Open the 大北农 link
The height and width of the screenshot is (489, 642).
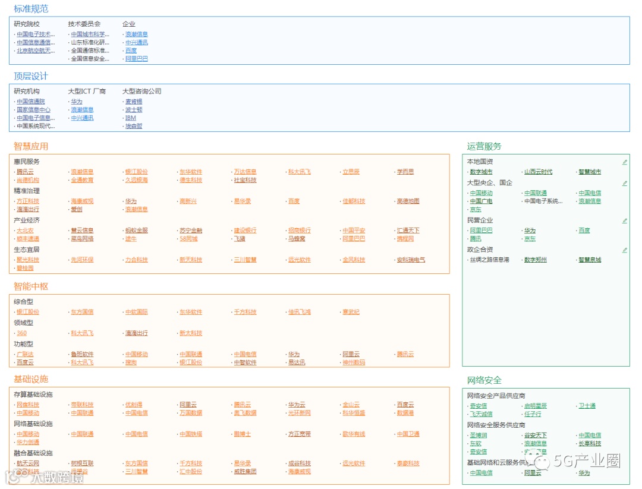tap(25, 231)
